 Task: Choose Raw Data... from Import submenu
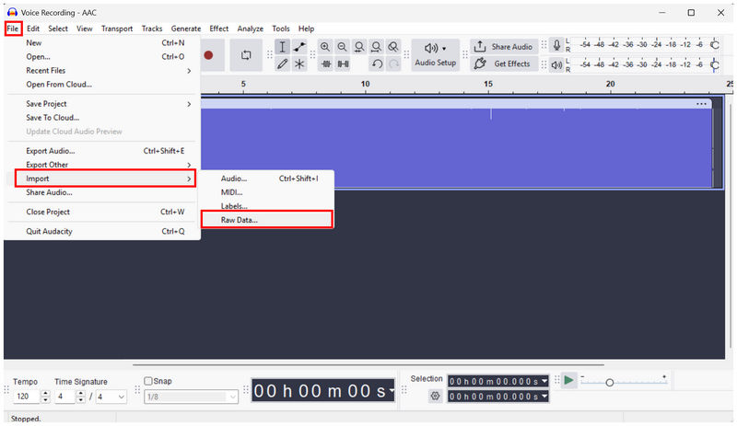[267, 220]
